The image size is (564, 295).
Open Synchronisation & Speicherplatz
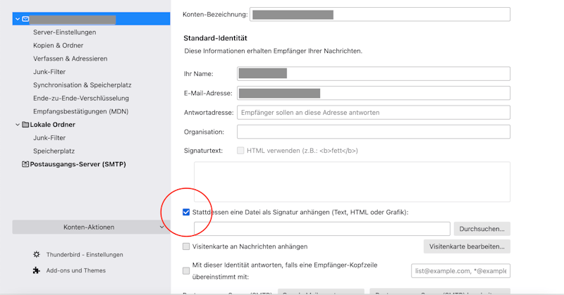[82, 85]
